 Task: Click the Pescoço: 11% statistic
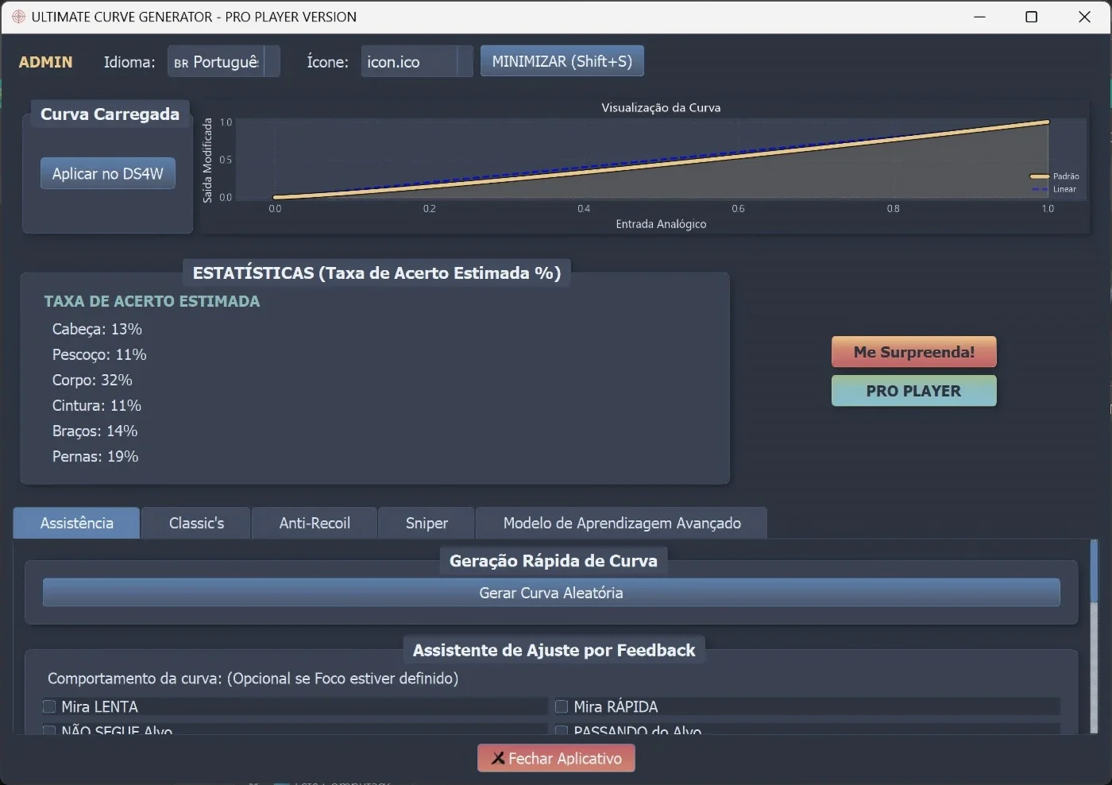(x=99, y=354)
